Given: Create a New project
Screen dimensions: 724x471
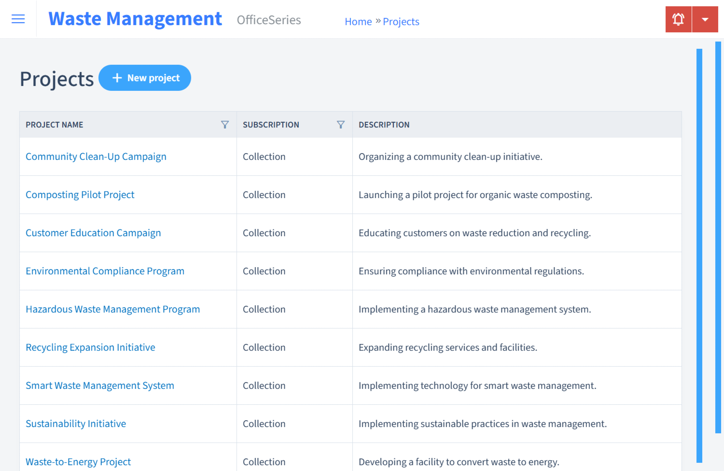Looking at the screenshot, I should pos(145,77).
